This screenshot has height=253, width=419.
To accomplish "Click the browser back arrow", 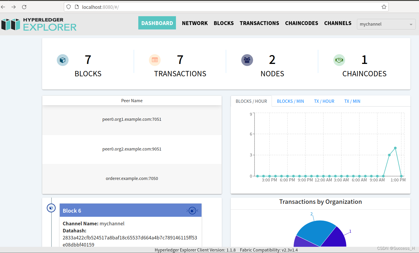I will point(3,7).
